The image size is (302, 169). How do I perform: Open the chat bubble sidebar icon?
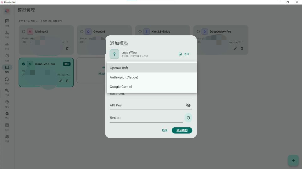coord(7,21)
